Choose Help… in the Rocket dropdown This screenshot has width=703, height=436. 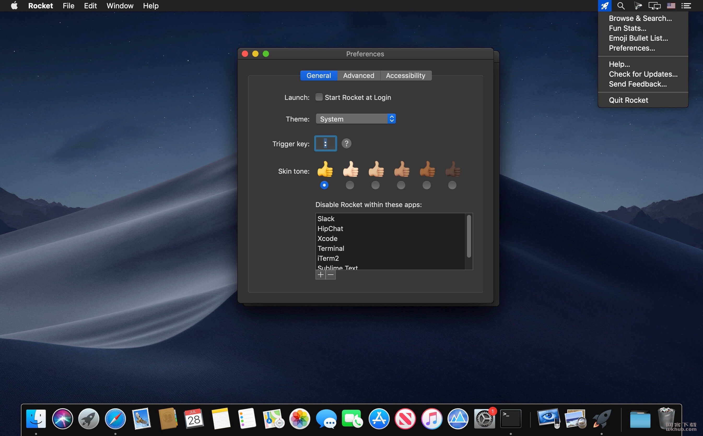click(643, 64)
